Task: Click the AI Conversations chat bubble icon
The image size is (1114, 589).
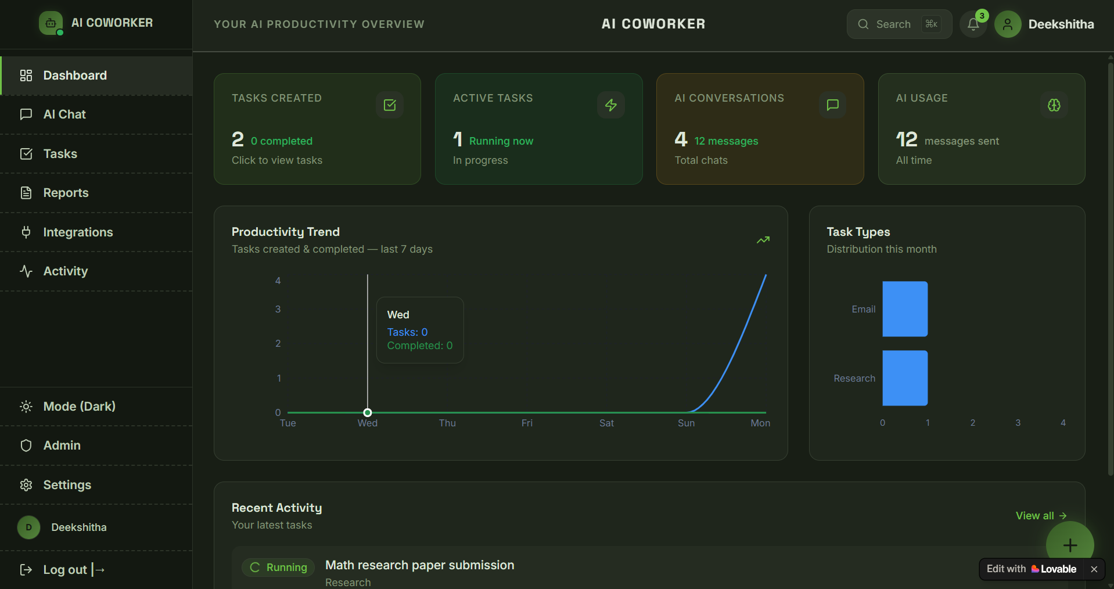Action: click(833, 105)
